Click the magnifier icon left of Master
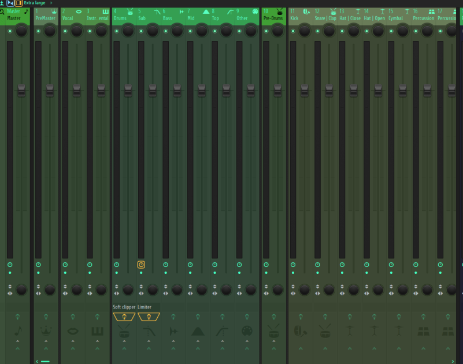 tap(2, 12)
